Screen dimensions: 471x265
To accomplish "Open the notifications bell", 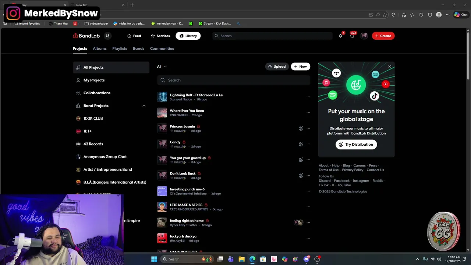I will pos(340,36).
